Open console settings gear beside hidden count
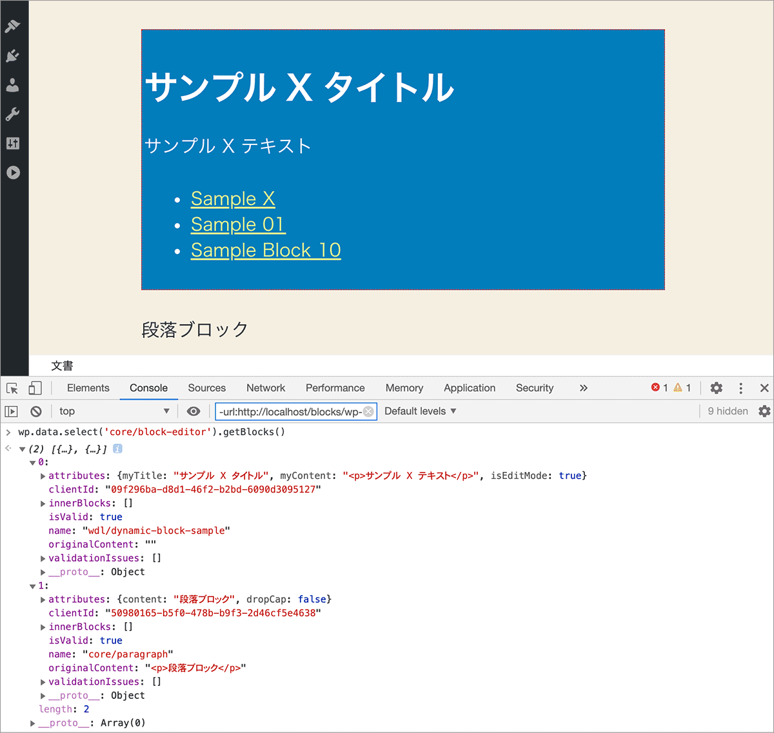 pos(764,411)
